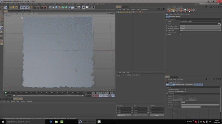Open the Windows Start button
This screenshot has width=222, height=124.
click(x=3, y=122)
